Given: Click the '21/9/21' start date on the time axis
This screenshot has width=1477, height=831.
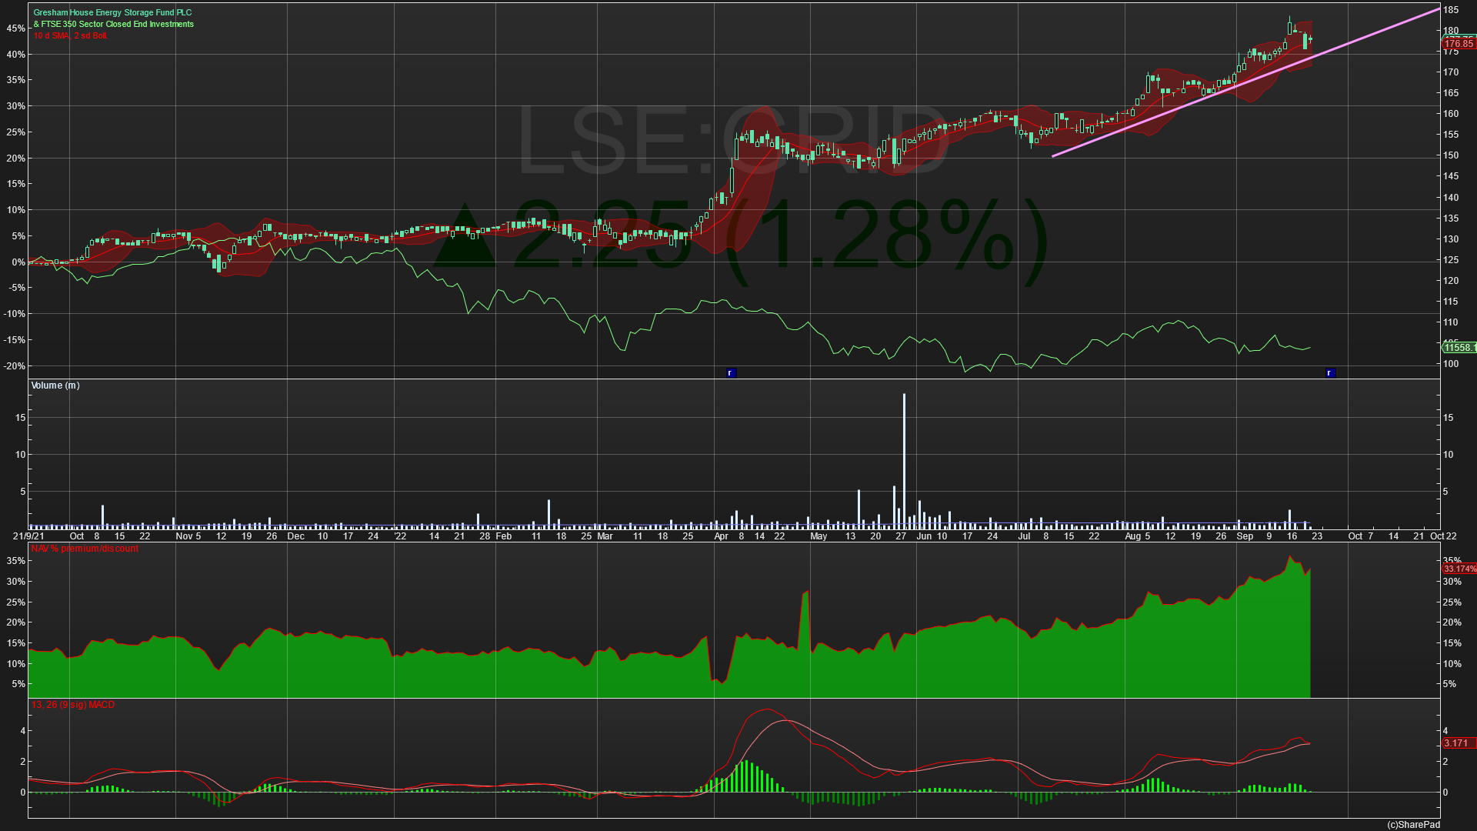Looking at the screenshot, I should [x=28, y=536].
